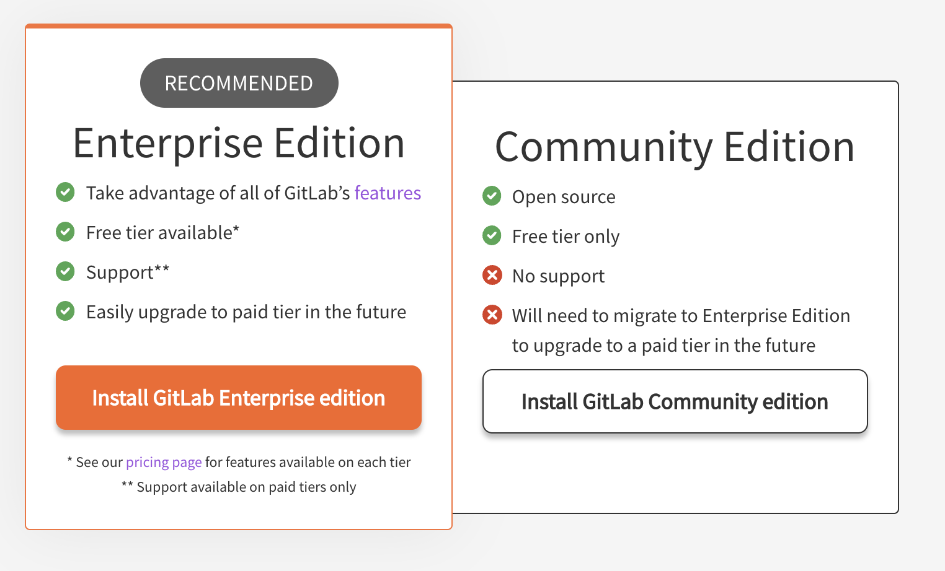Click the Free tier only text
This screenshot has width=945, height=571.
pyautogui.click(x=566, y=237)
